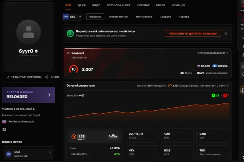The height and width of the screenshot is (162, 244).
Task: Click the 47% HS% stat card
Action: tap(142, 152)
